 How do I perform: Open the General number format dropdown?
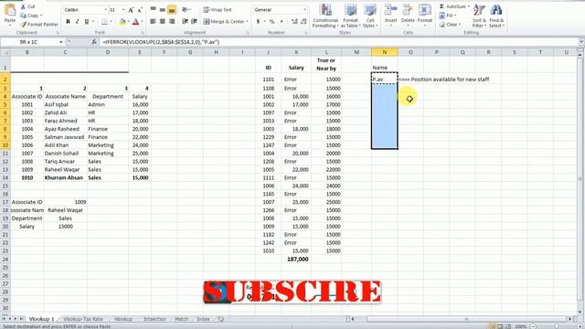coord(304,10)
